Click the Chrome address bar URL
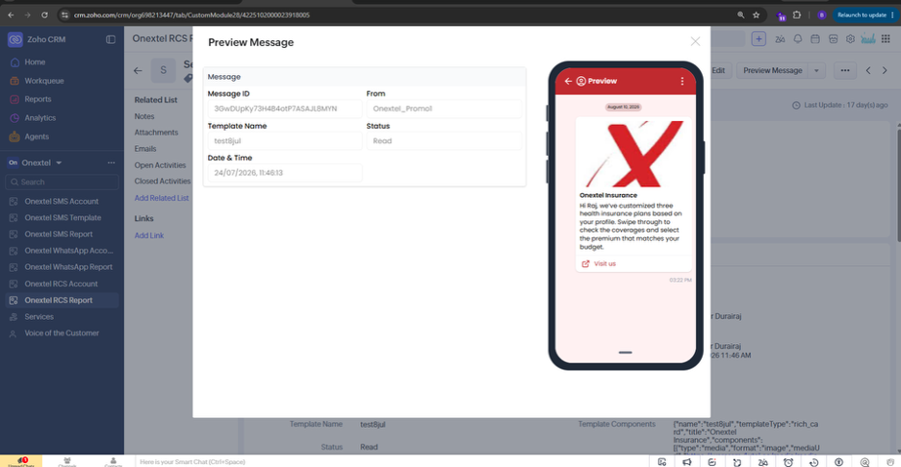901x467 pixels. coord(192,15)
